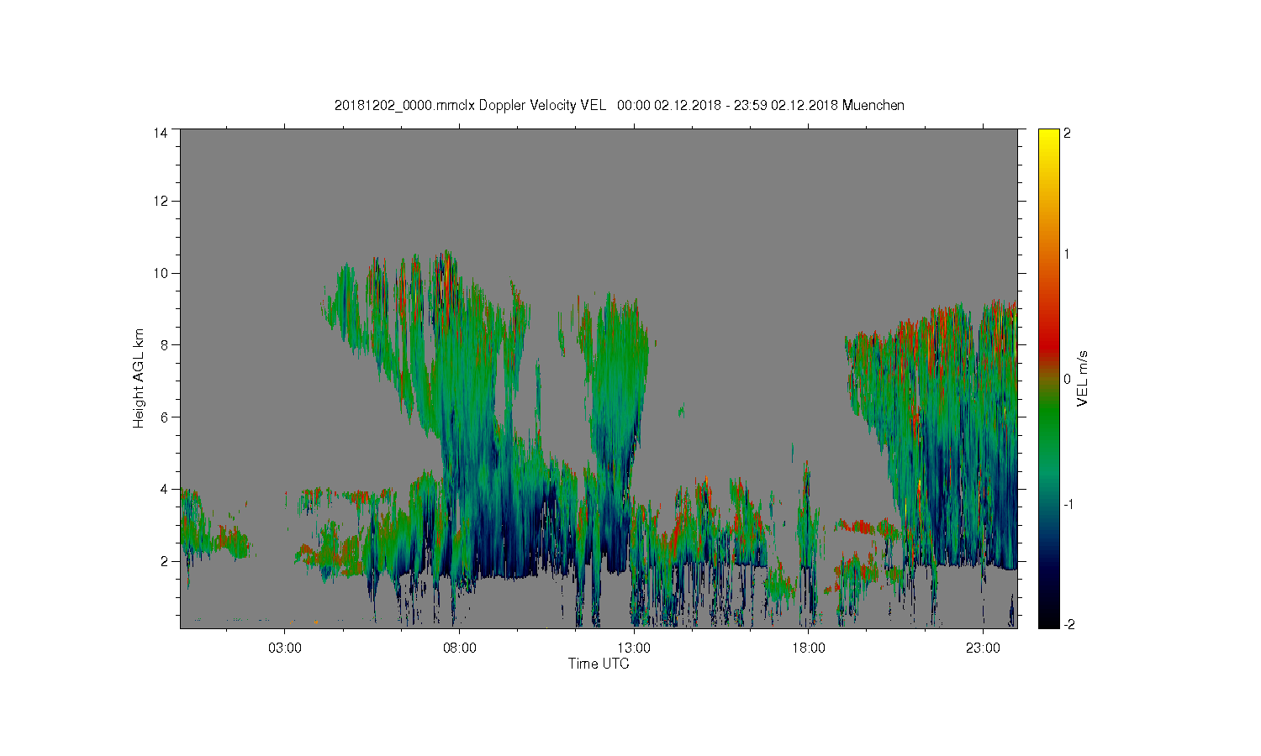
Task: Click the "Height AGL km" axis label
Action: 139,378
